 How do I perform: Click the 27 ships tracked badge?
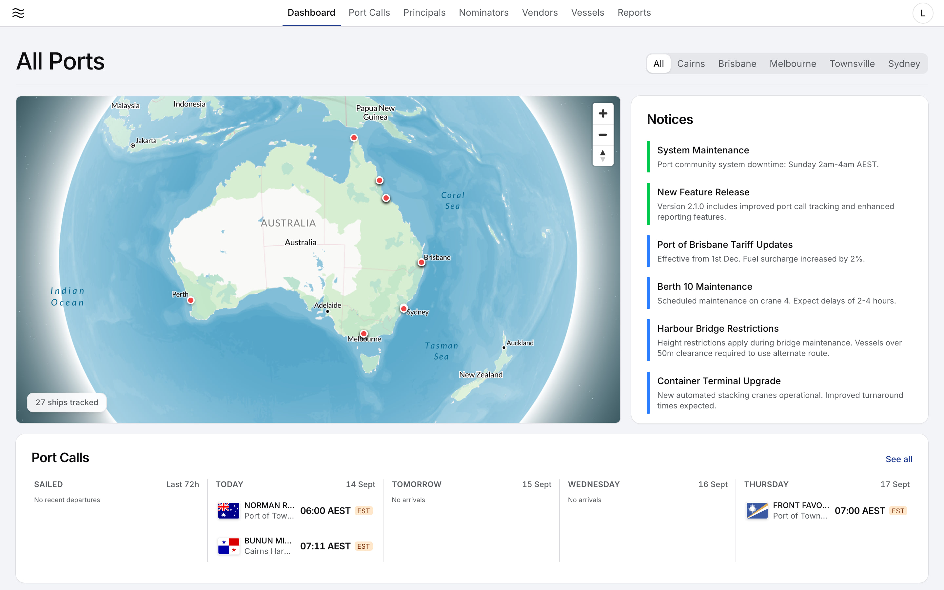(67, 402)
